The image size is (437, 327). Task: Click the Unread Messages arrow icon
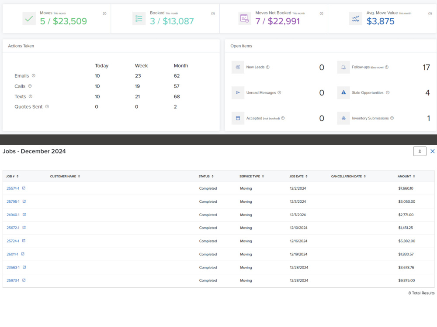click(x=238, y=92)
